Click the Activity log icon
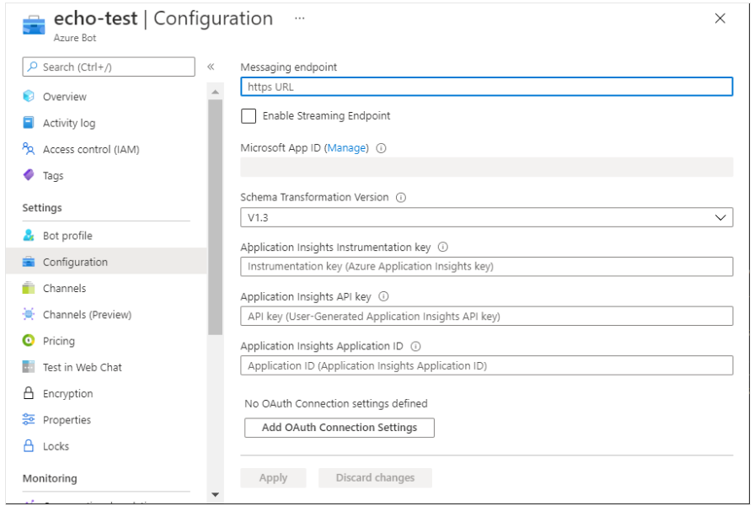The height and width of the screenshot is (511, 754). pyautogui.click(x=29, y=123)
